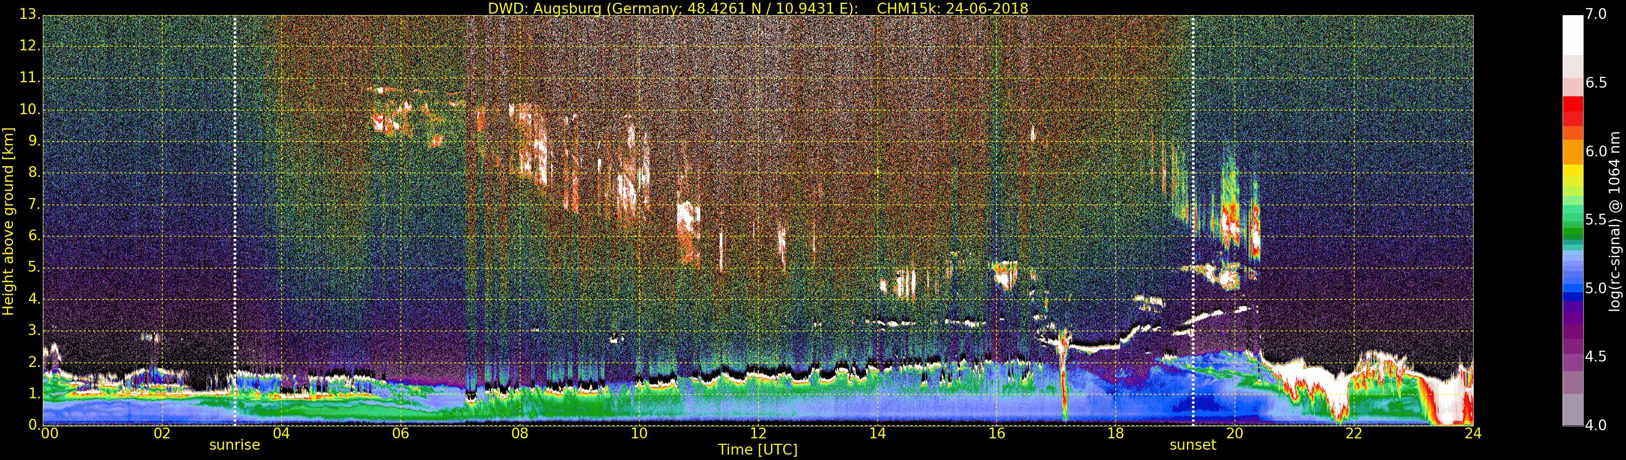Screen dimensions: 1626x460
Task: Click the time axis tick '16'
Action: pos(997,433)
